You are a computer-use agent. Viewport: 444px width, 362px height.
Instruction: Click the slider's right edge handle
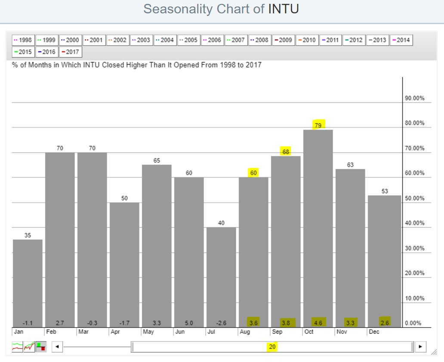(x=412, y=347)
